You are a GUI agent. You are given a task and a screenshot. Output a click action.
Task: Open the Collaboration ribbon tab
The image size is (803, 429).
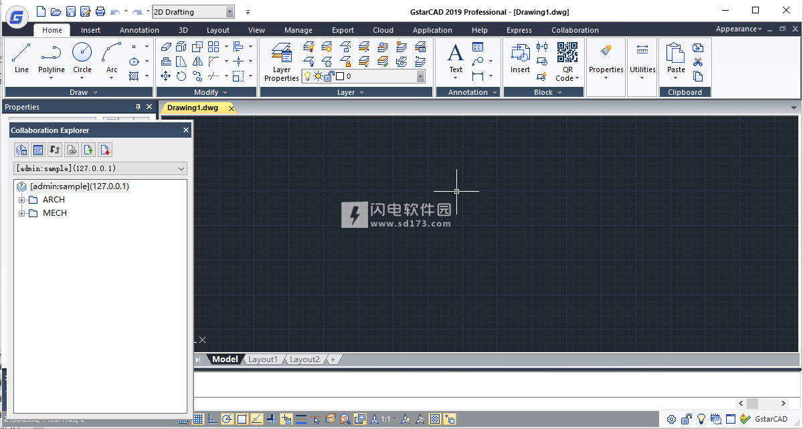pyautogui.click(x=575, y=30)
